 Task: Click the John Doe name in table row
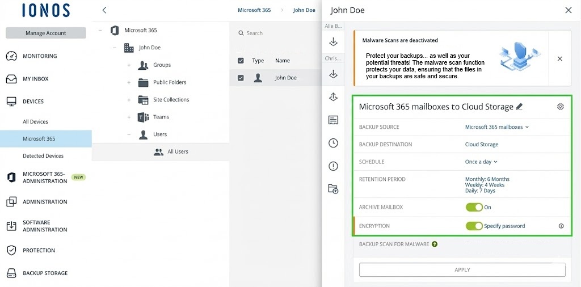click(286, 78)
